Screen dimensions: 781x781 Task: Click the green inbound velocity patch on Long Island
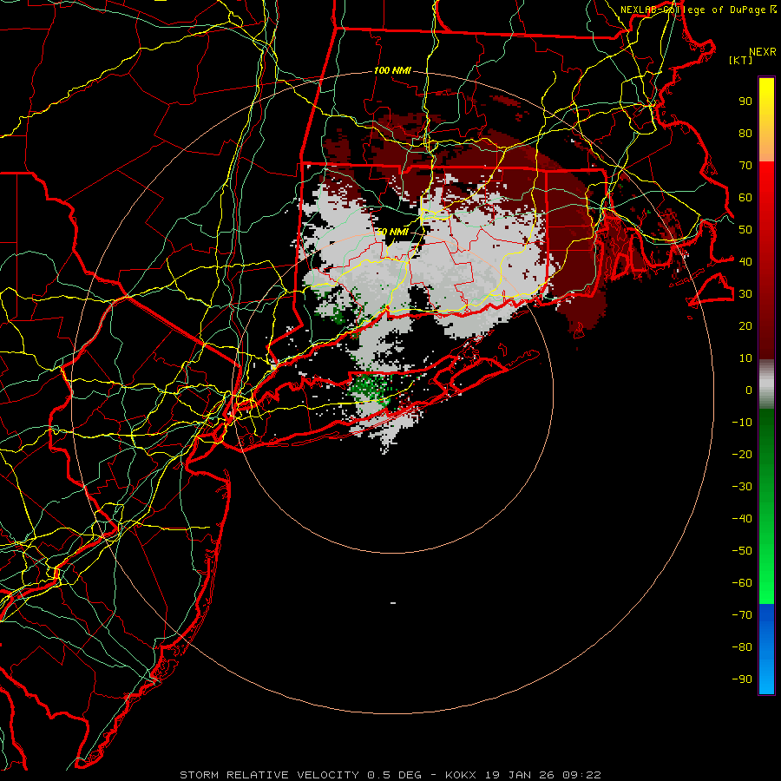click(x=369, y=389)
